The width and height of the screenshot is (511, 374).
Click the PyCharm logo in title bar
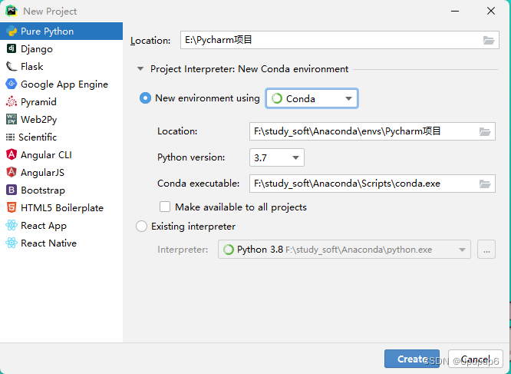click(x=12, y=11)
